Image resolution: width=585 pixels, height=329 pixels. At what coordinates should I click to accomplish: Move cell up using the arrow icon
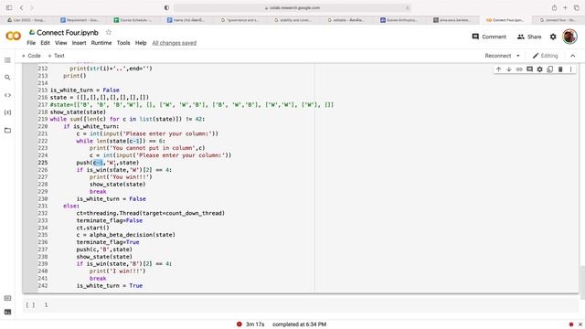tap(498, 69)
